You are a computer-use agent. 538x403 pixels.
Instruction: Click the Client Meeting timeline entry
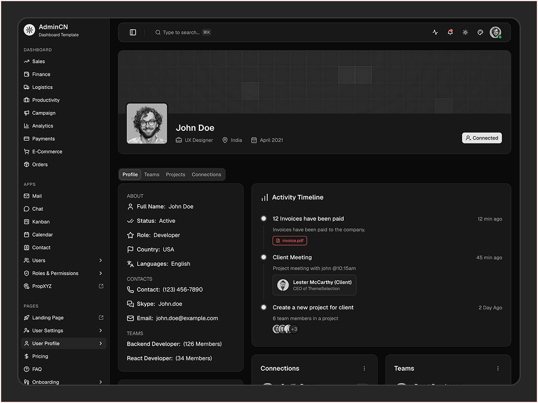click(x=292, y=257)
